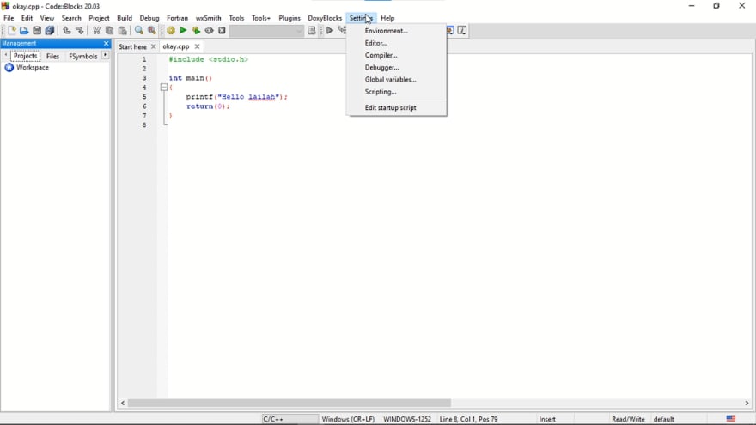
Task: Click the Rebuild toolbar icon
Action: coord(209,31)
